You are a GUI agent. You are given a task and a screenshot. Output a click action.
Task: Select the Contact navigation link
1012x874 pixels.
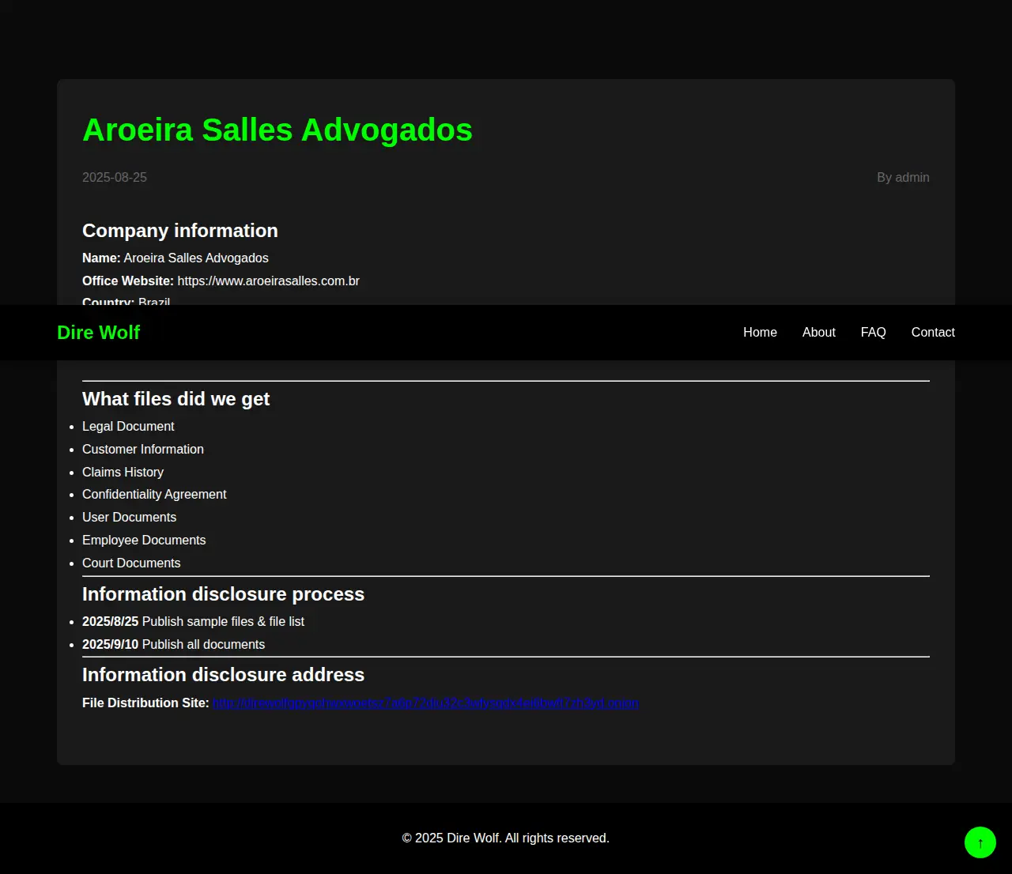point(932,333)
